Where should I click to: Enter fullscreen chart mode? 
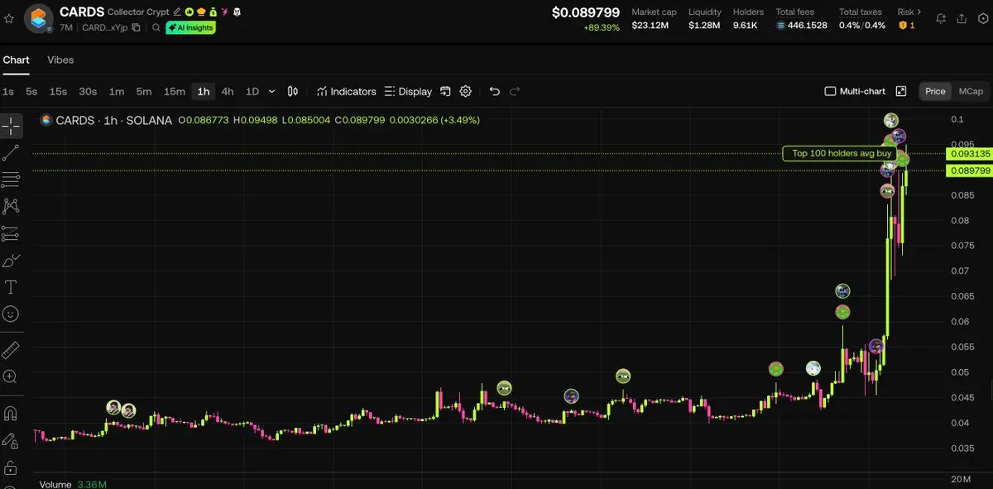[x=901, y=91]
